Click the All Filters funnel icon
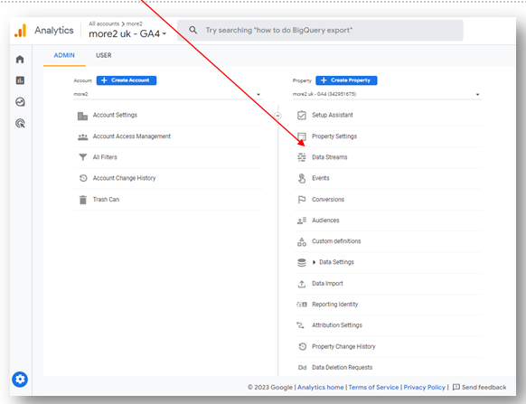526x404 pixels. click(83, 157)
